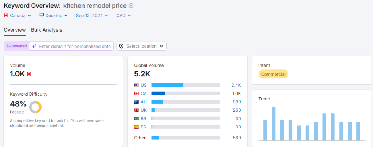373x147 pixels.
Task: Click the Australia flag icon
Action: pos(137,102)
